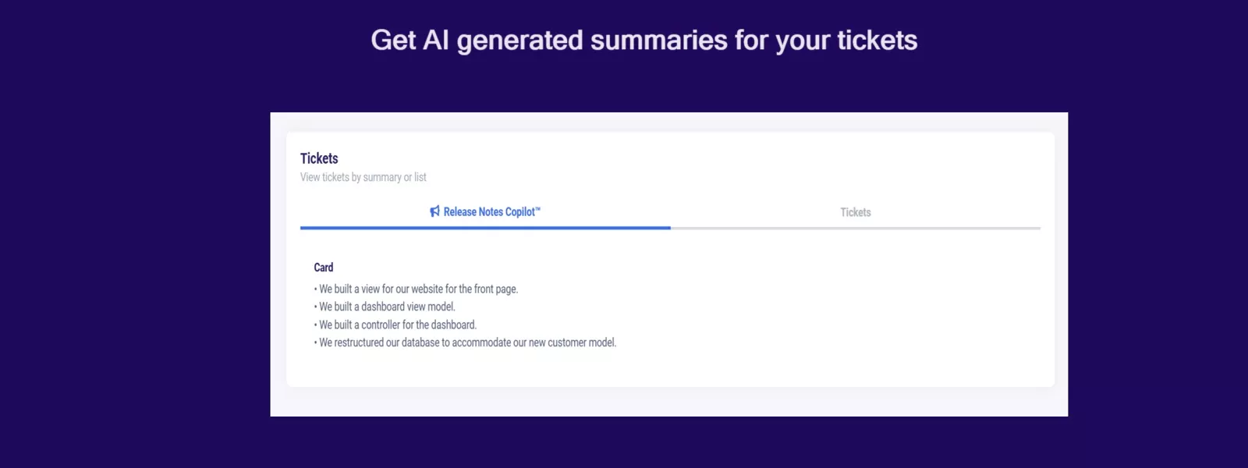The height and width of the screenshot is (468, 1248).
Task: Click the gray underline beneath the Tickets tab
Action: (855, 228)
